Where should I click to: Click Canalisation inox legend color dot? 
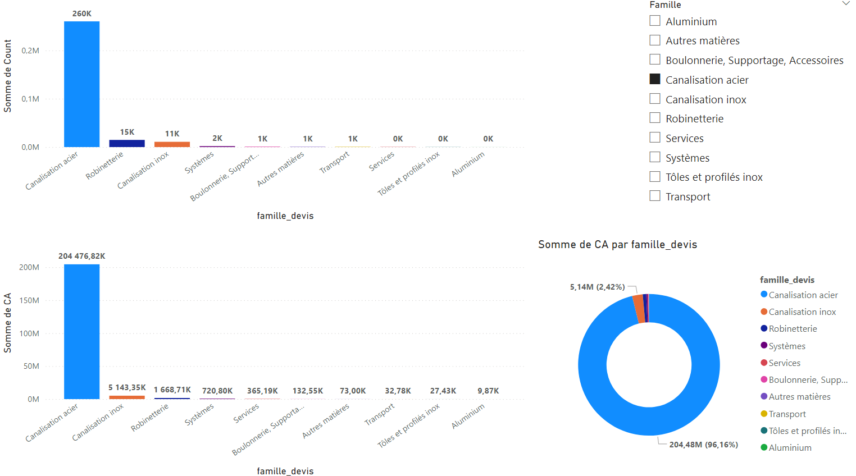click(764, 312)
